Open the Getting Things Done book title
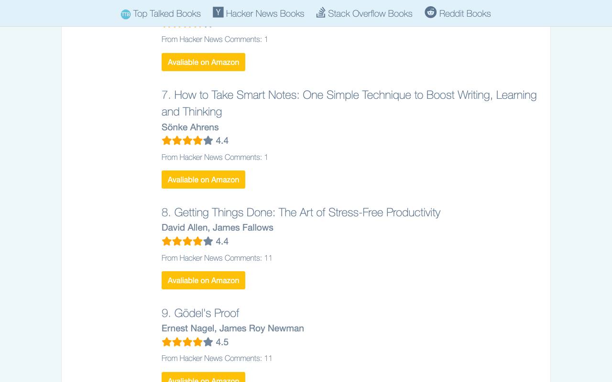612x382 pixels. tap(301, 212)
